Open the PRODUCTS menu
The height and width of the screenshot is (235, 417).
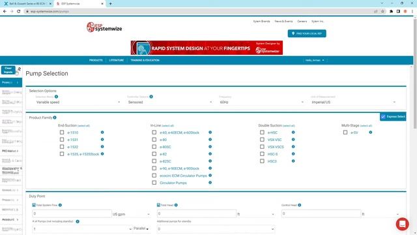tap(96, 60)
